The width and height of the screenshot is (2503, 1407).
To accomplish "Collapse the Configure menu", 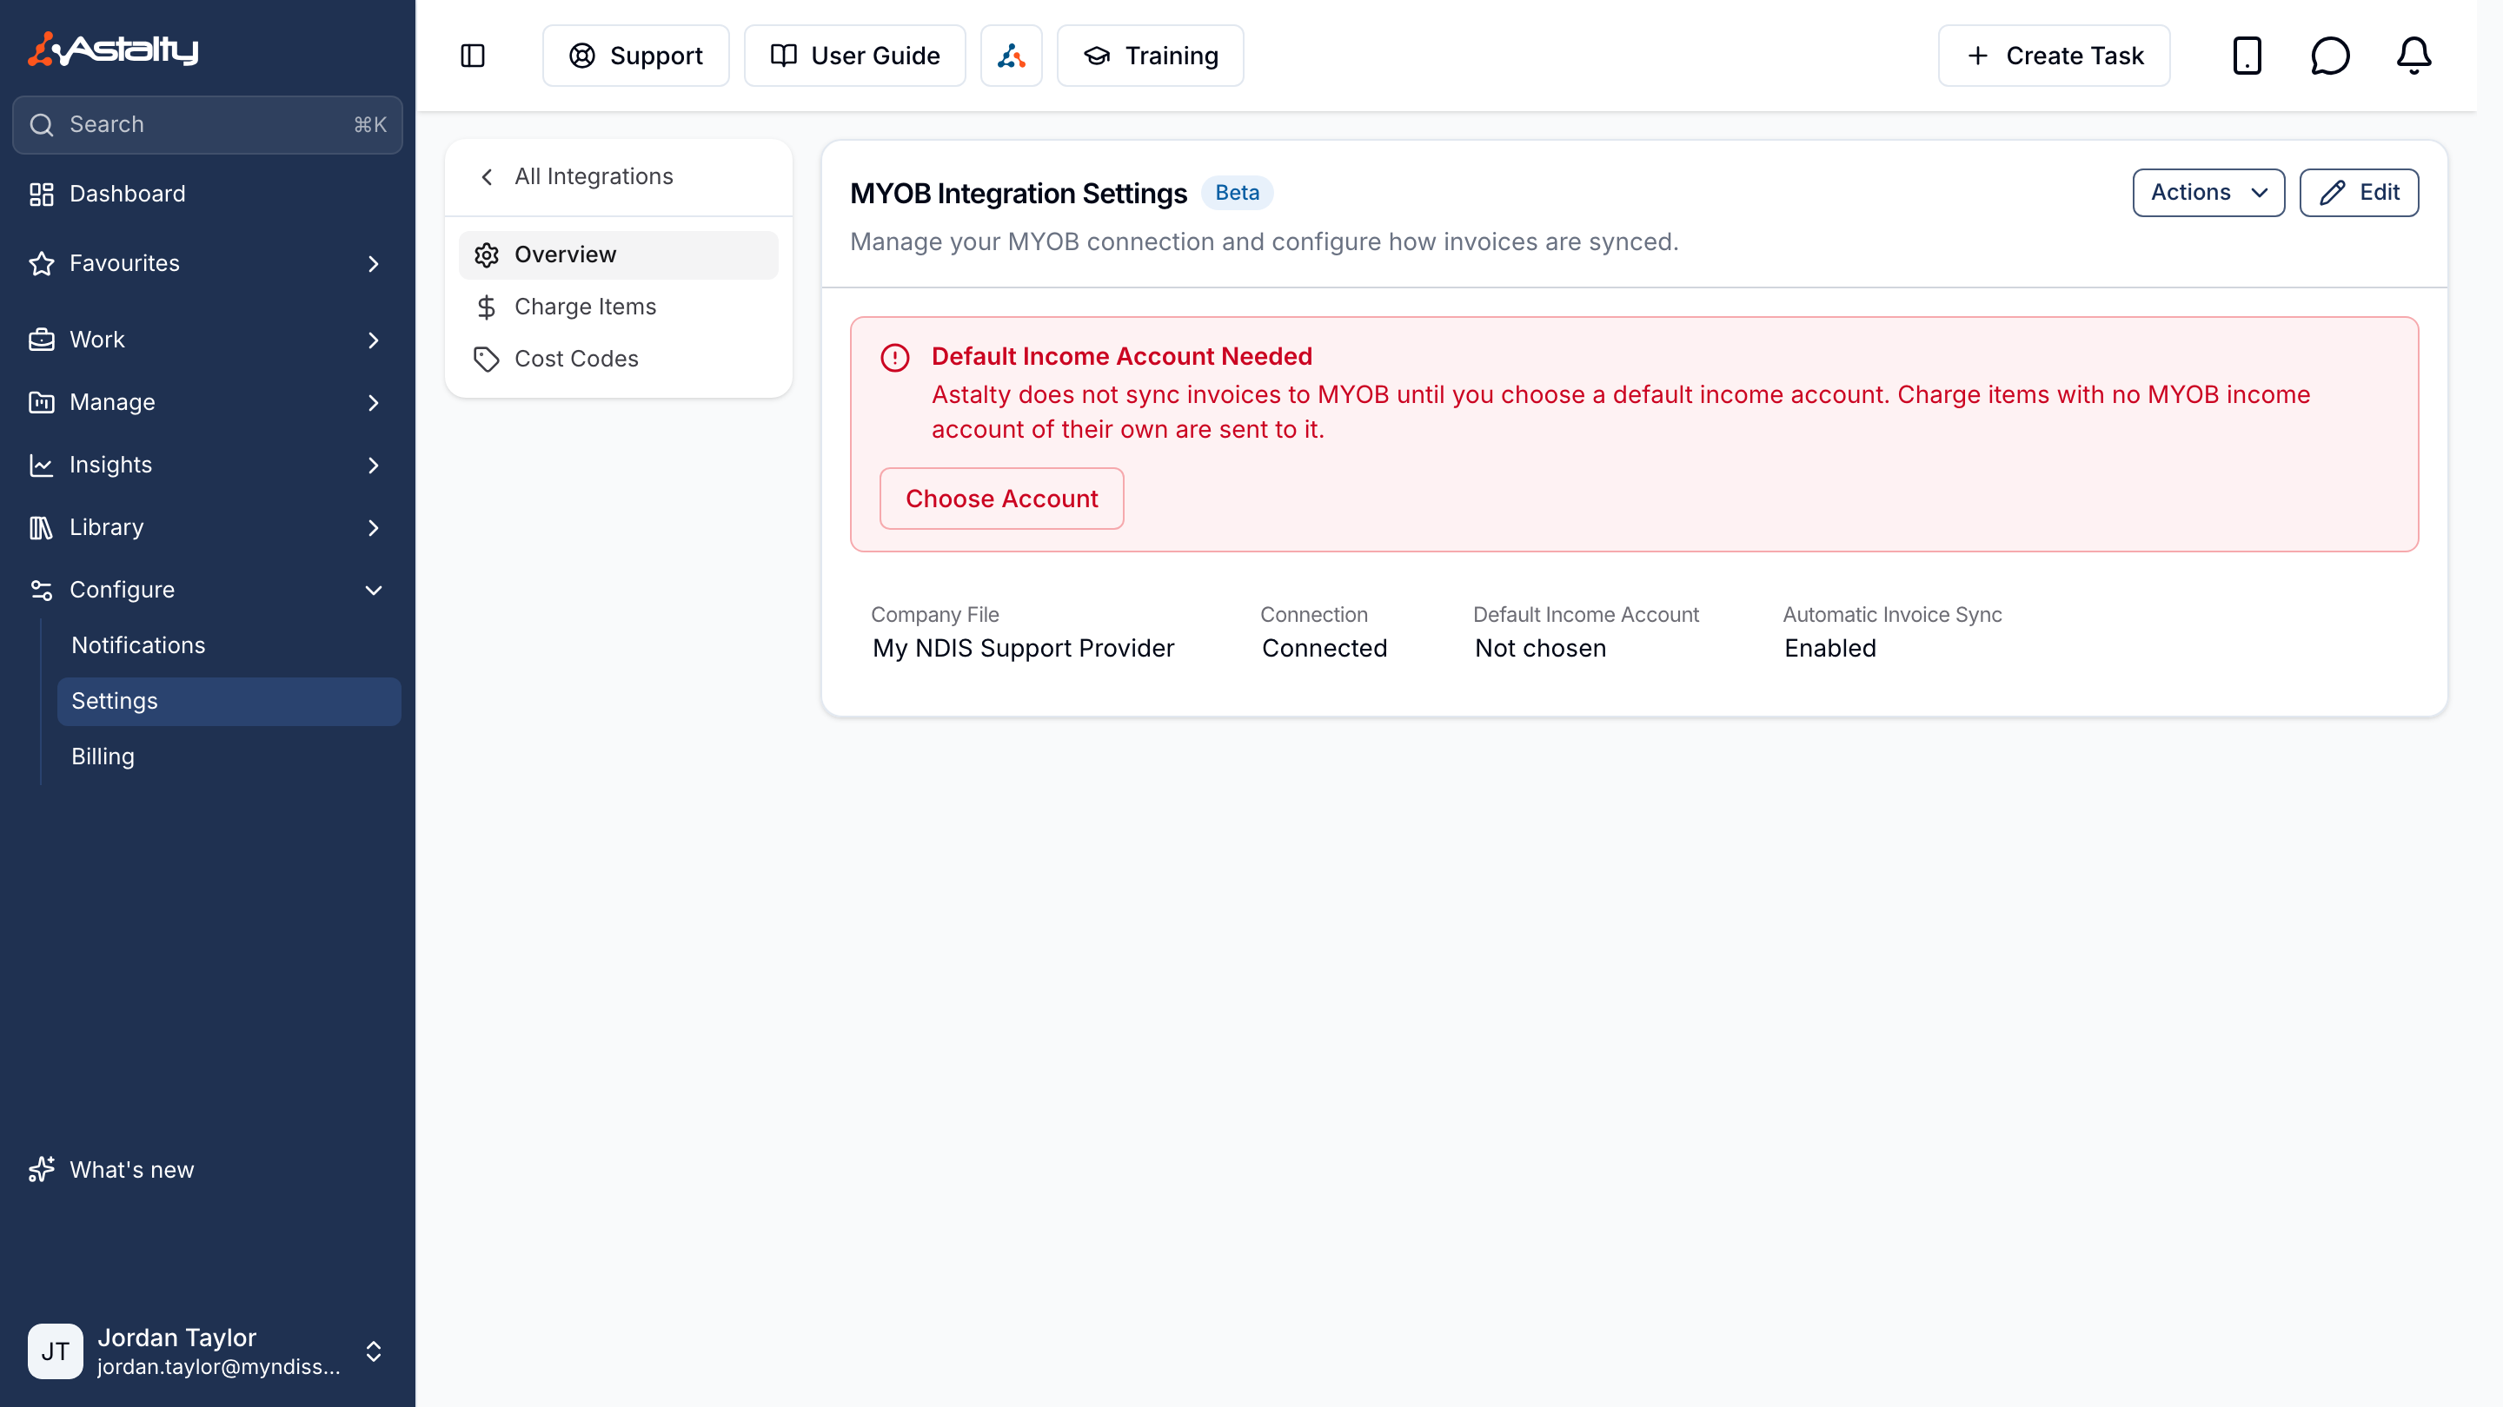I will click(208, 590).
